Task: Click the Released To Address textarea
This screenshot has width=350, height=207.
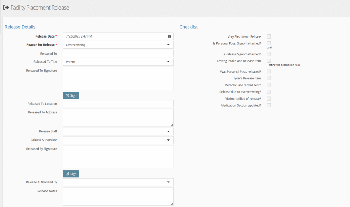Action: [118, 117]
